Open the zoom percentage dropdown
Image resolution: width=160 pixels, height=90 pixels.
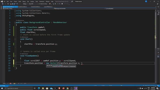coord(5,83)
